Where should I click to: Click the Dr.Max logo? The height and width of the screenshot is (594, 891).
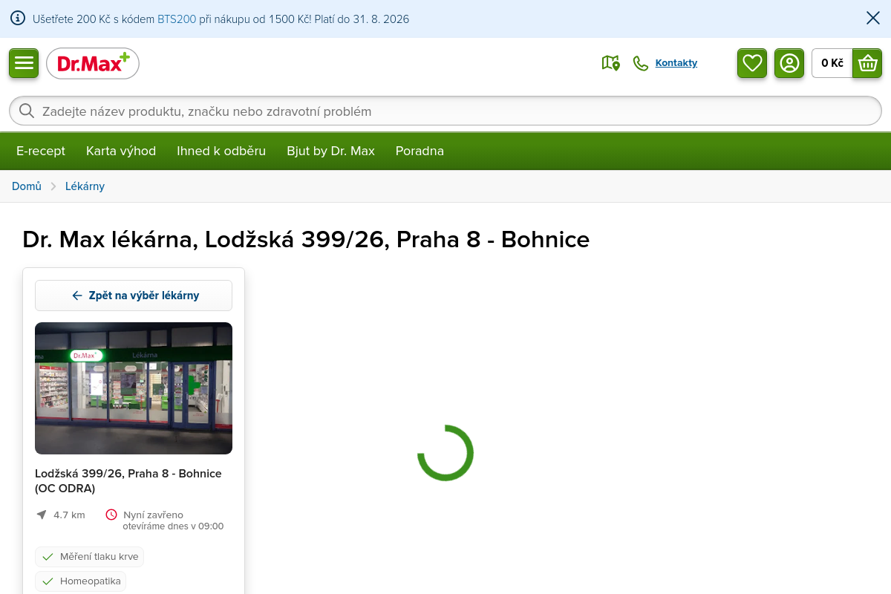(93, 64)
